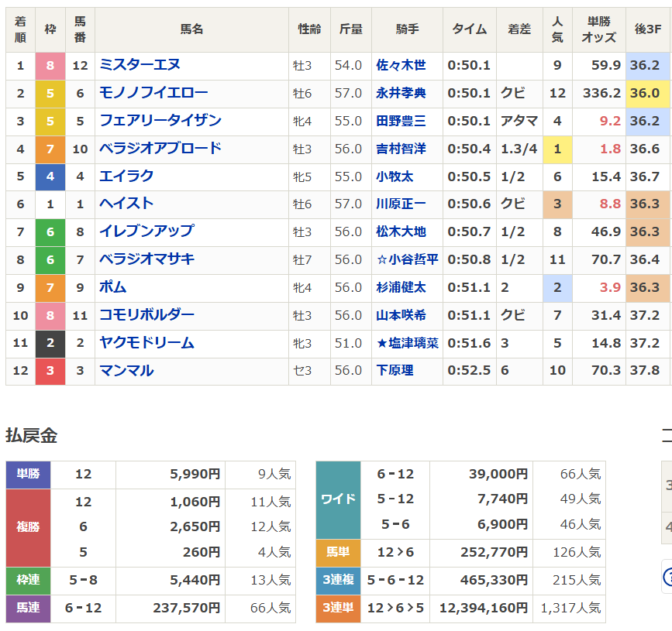Open jockey 山本咲希 profile

(401, 315)
